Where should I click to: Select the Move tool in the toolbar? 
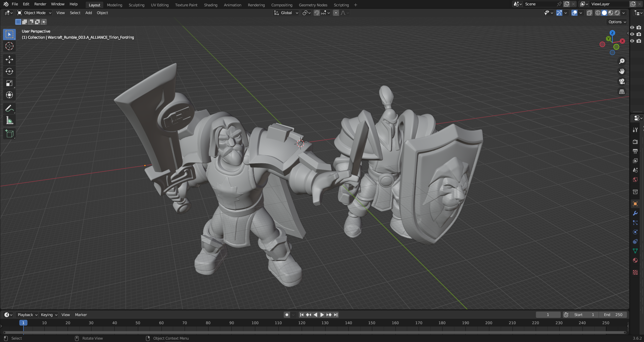[9, 60]
